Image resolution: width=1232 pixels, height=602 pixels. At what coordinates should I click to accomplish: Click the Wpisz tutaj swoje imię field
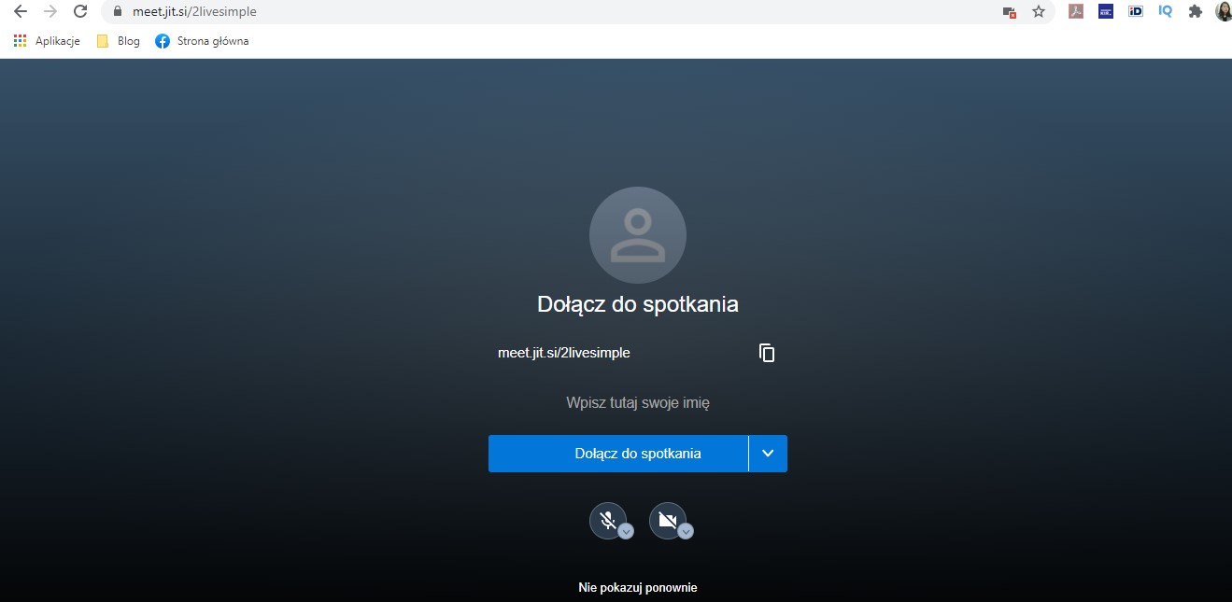[637, 403]
